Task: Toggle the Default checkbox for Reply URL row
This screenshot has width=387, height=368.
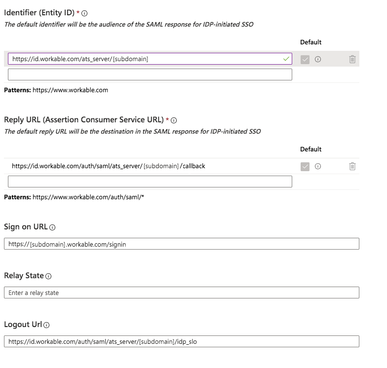Action: click(305, 167)
